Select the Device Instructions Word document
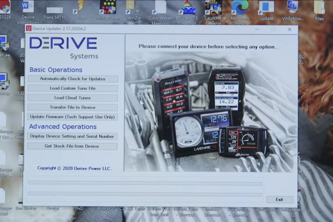The width and height of the screenshot is (333, 222). click(27, 7)
